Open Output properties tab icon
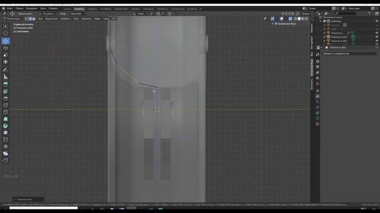This screenshot has height=213, width=380. 318,67
